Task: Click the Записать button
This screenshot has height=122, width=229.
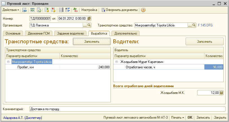Action: (203, 118)
